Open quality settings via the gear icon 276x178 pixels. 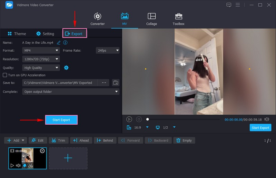pos(66,68)
